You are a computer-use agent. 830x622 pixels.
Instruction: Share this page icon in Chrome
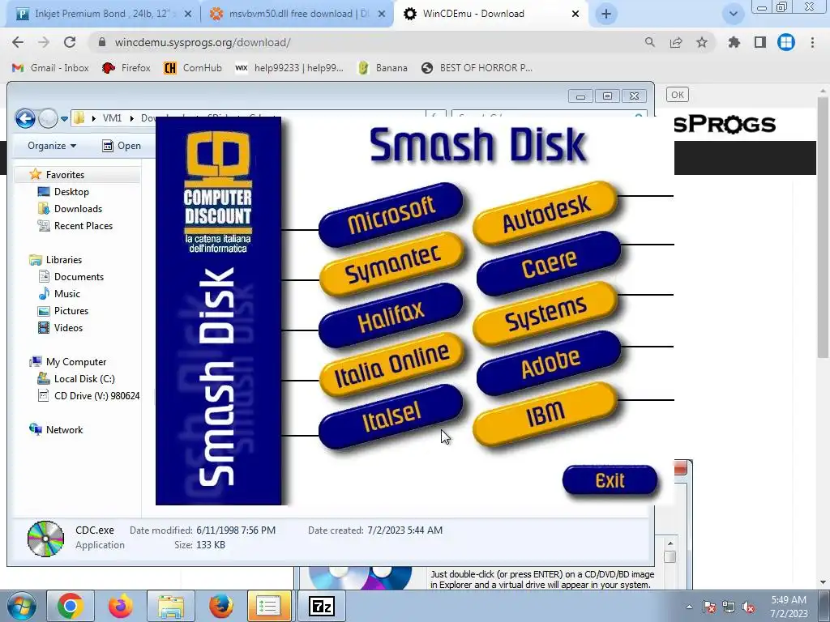click(x=676, y=42)
